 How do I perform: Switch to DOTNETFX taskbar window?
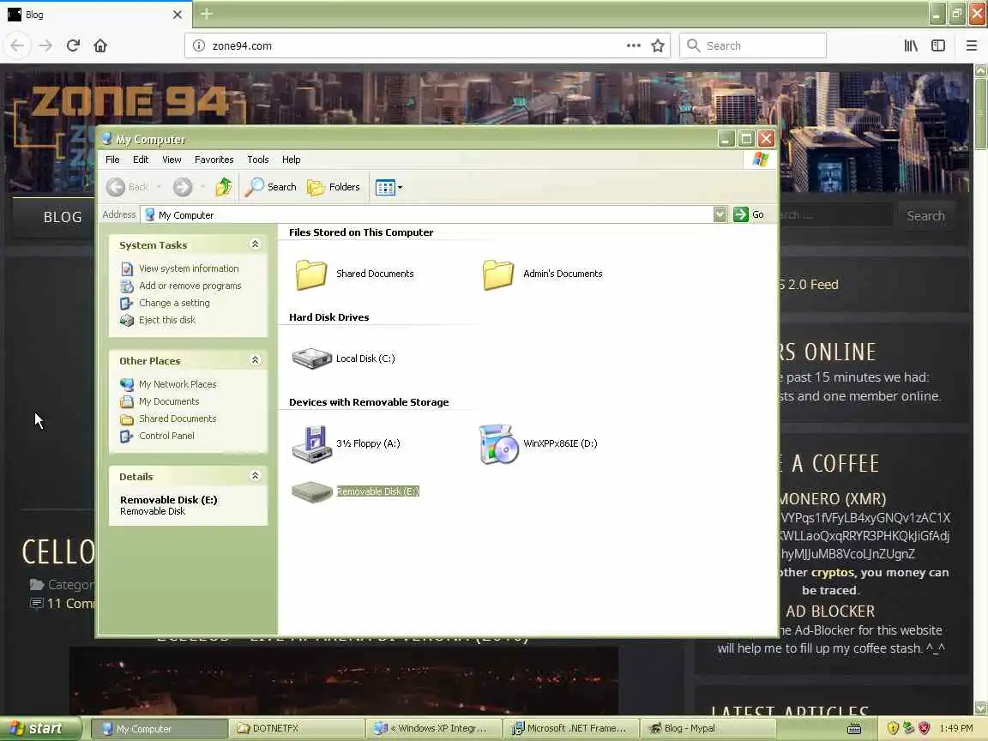pyautogui.click(x=296, y=728)
